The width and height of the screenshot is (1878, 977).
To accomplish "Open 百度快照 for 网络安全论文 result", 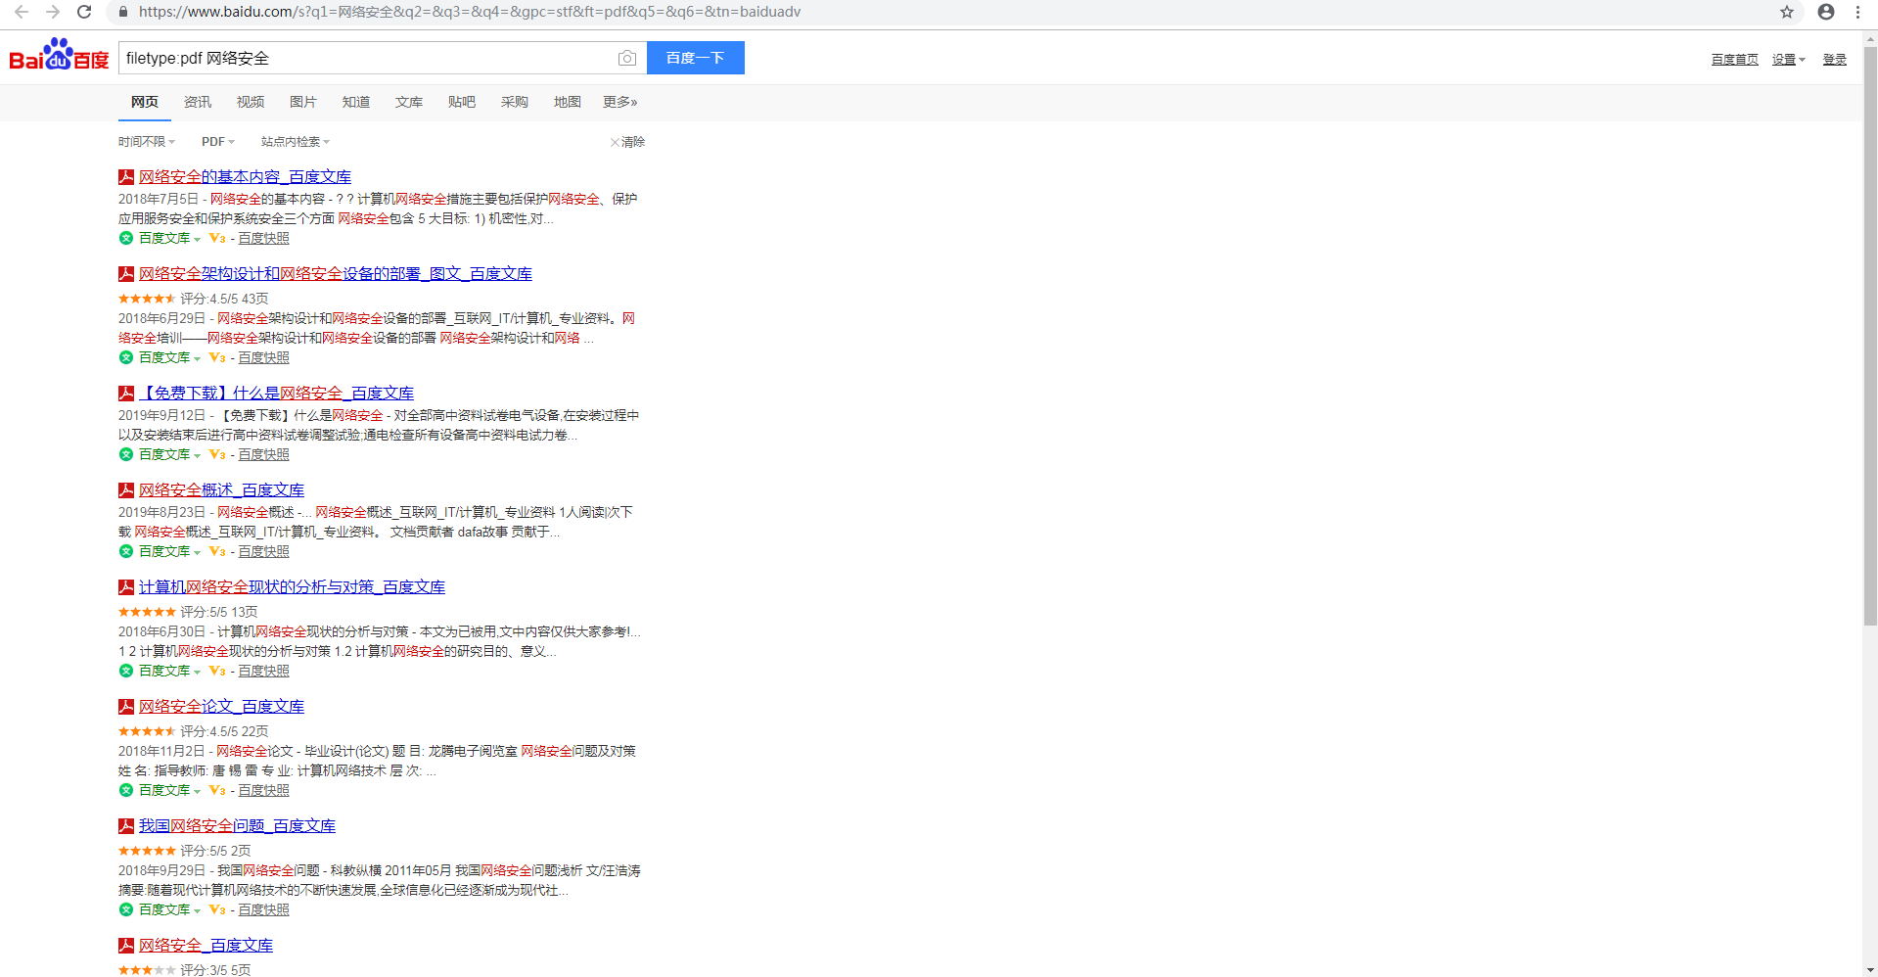I will (x=264, y=790).
